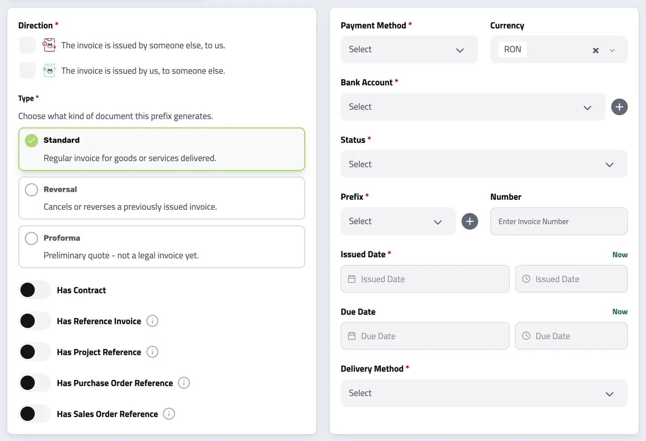Check 'invoice is issued by someone else, to us'
Screen dimensions: 646x441
[28, 45]
